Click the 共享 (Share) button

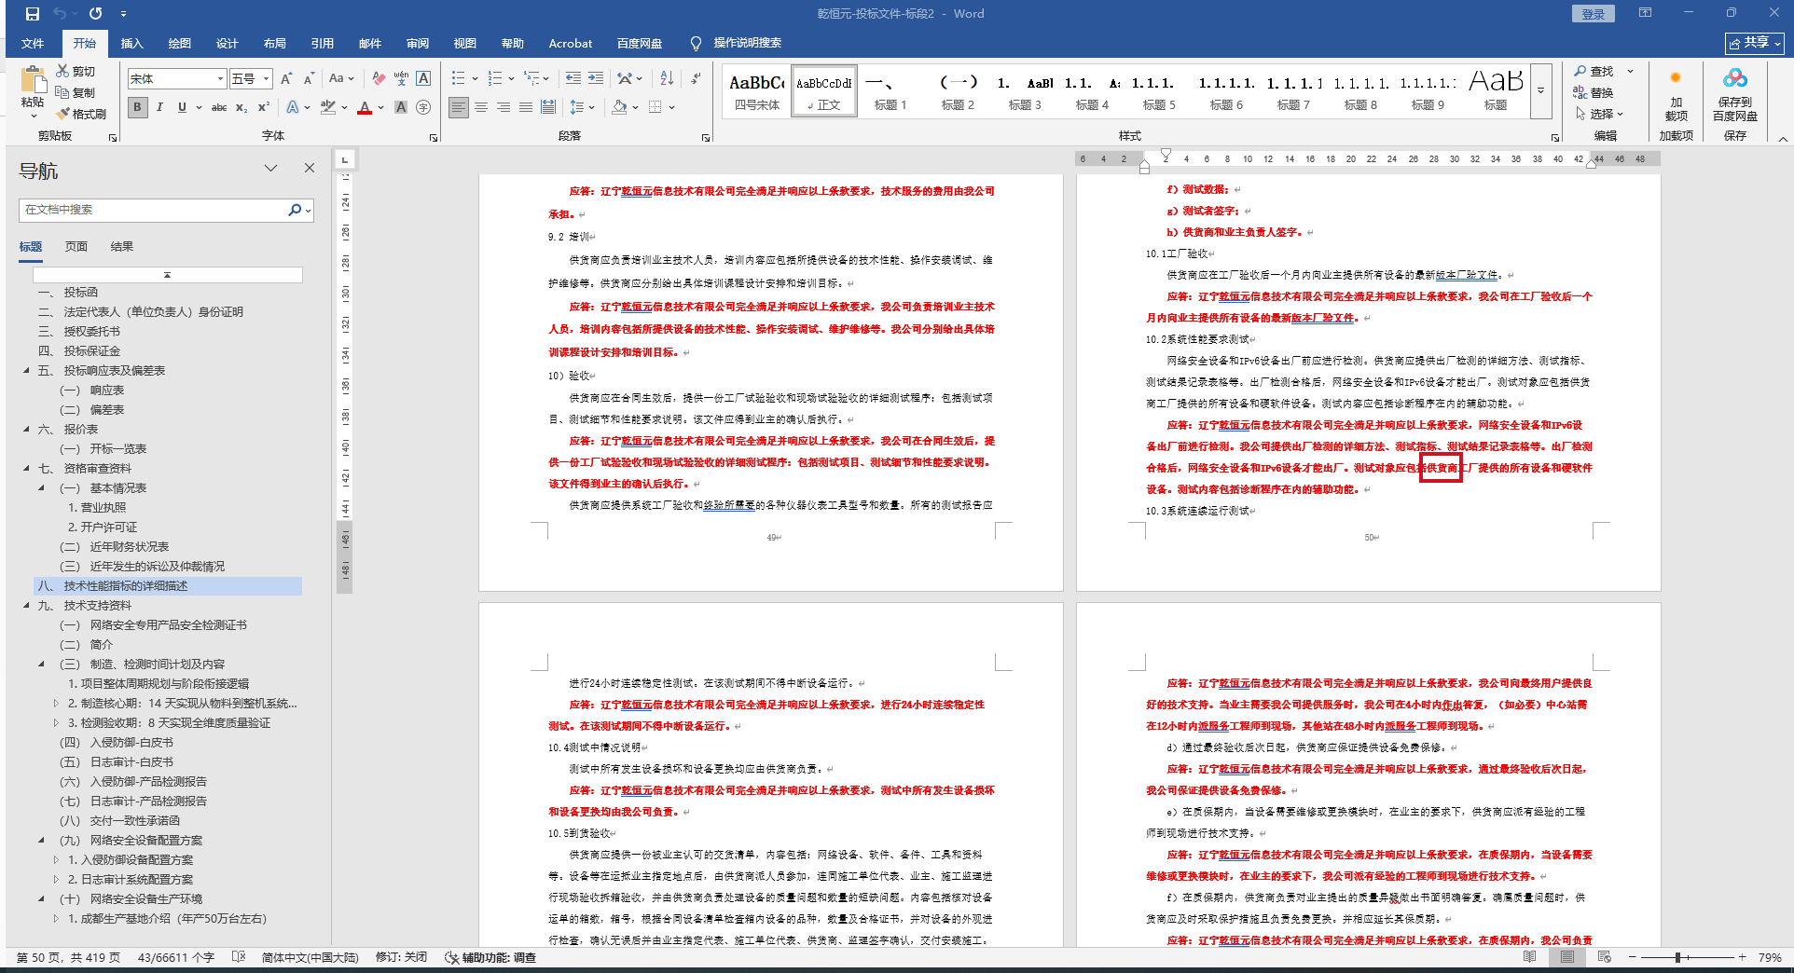(1754, 43)
